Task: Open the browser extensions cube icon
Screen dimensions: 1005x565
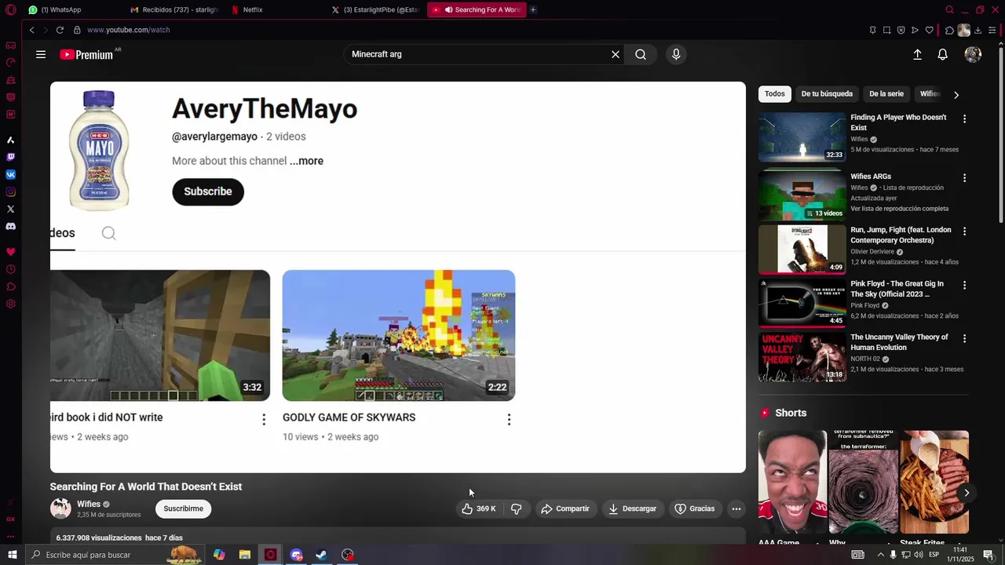Action: click(949, 30)
